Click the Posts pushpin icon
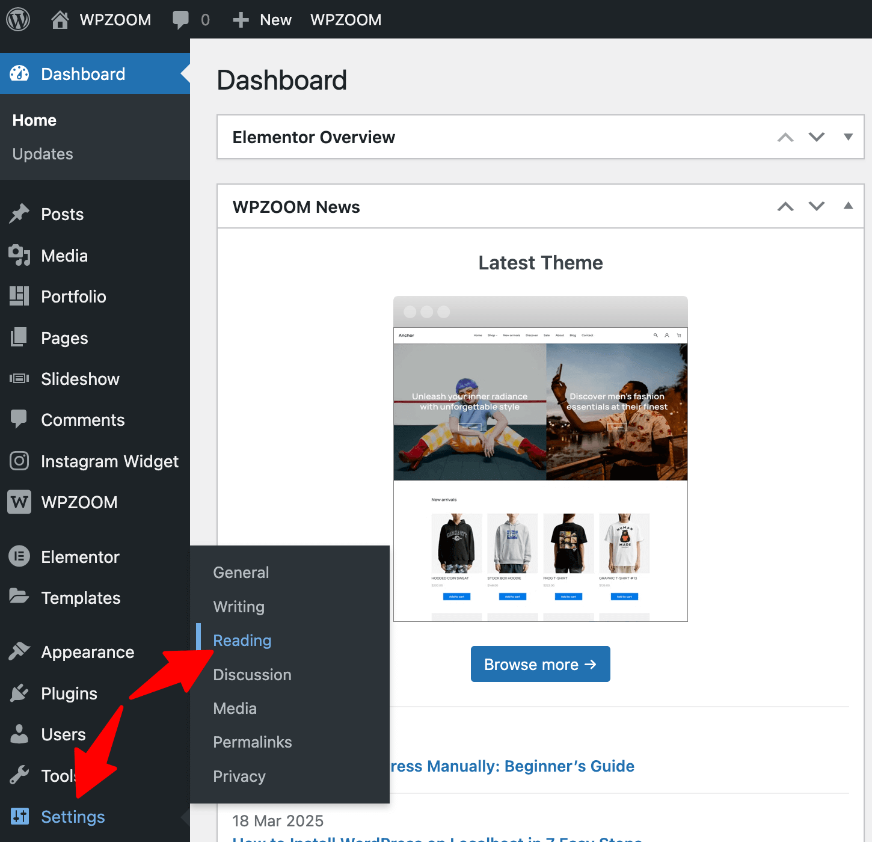Screen dimensions: 872x842 tap(19, 214)
